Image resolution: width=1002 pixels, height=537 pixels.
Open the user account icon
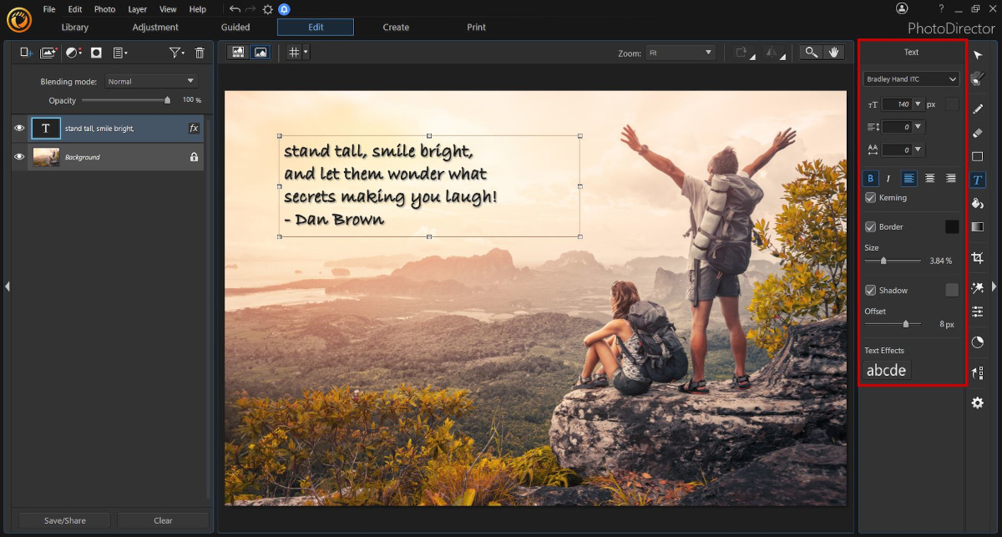pyautogui.click(x=902, y=8)
